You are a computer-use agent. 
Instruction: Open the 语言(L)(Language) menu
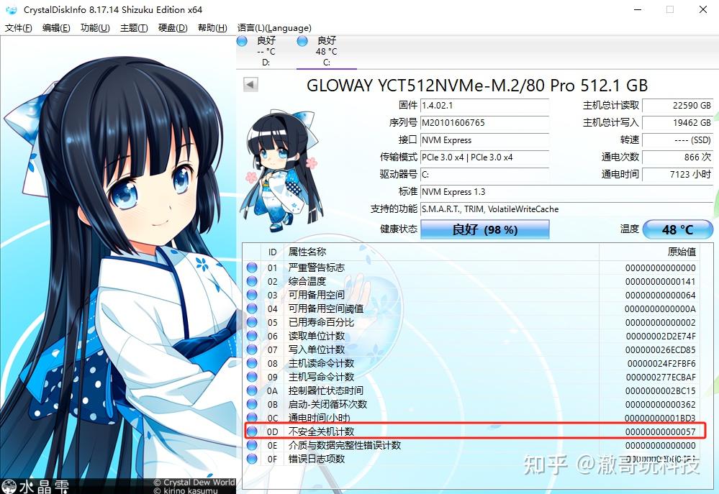[x=274, y=28]
